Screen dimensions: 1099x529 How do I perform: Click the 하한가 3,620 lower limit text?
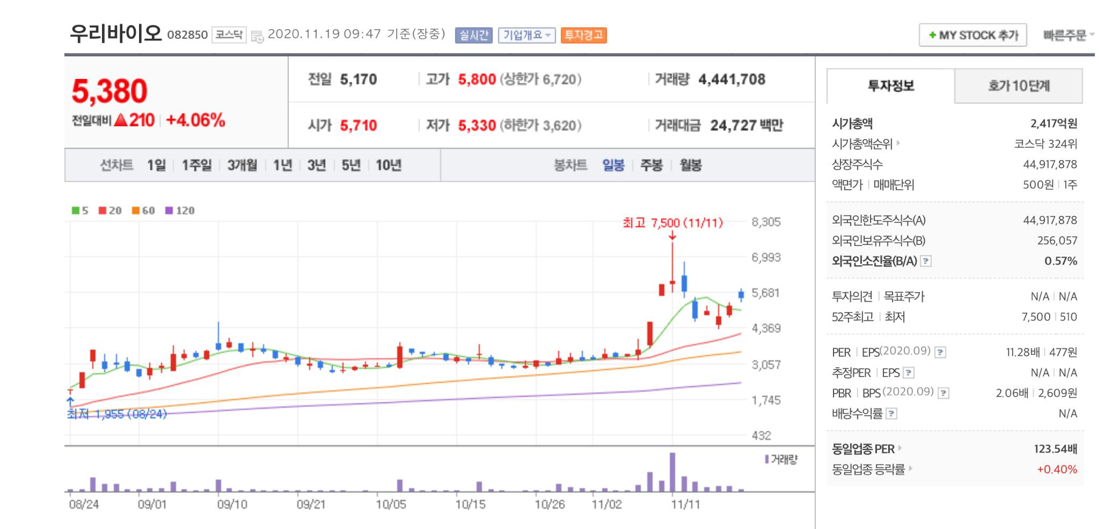coord(541,125)
